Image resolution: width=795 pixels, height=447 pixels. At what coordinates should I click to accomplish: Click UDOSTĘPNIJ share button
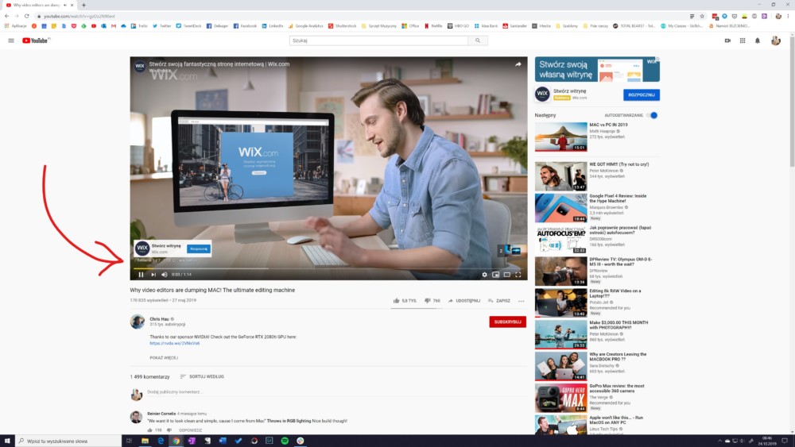coord(463,301)
